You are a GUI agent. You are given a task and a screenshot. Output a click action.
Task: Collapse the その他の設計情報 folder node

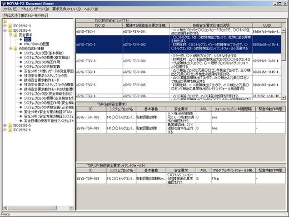coord(11,48)
